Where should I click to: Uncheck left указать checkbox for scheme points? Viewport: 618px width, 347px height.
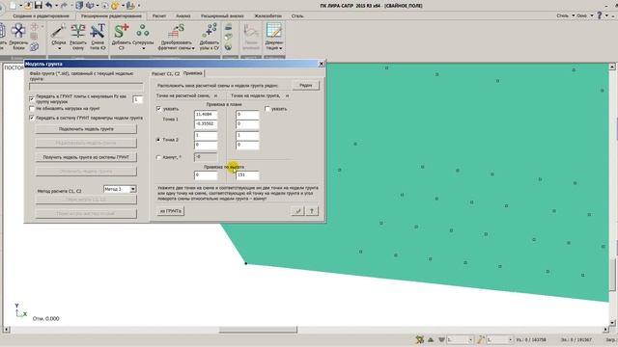(x=158, y=109)
